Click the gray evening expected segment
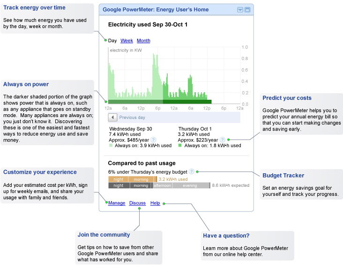 (x=190, y=185)
